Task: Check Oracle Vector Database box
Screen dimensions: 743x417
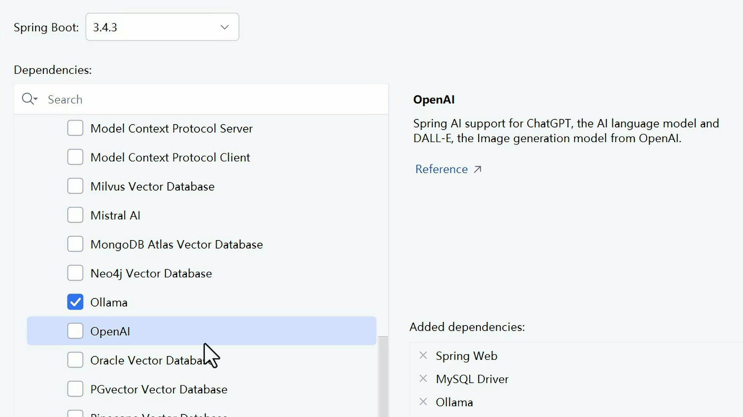Action: point(75,360)
